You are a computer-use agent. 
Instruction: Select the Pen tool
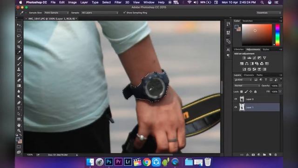pyautogui.click(x=19, y=103)
